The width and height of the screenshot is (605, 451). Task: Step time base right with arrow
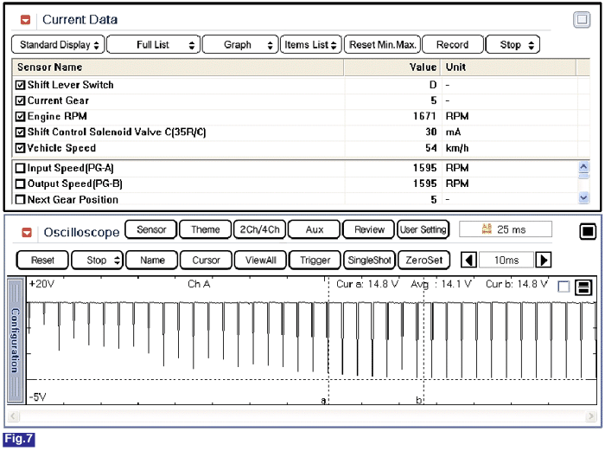click(544, 260)
